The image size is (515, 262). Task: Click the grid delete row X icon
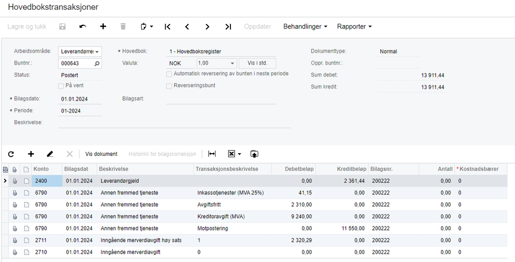[70, 154]
